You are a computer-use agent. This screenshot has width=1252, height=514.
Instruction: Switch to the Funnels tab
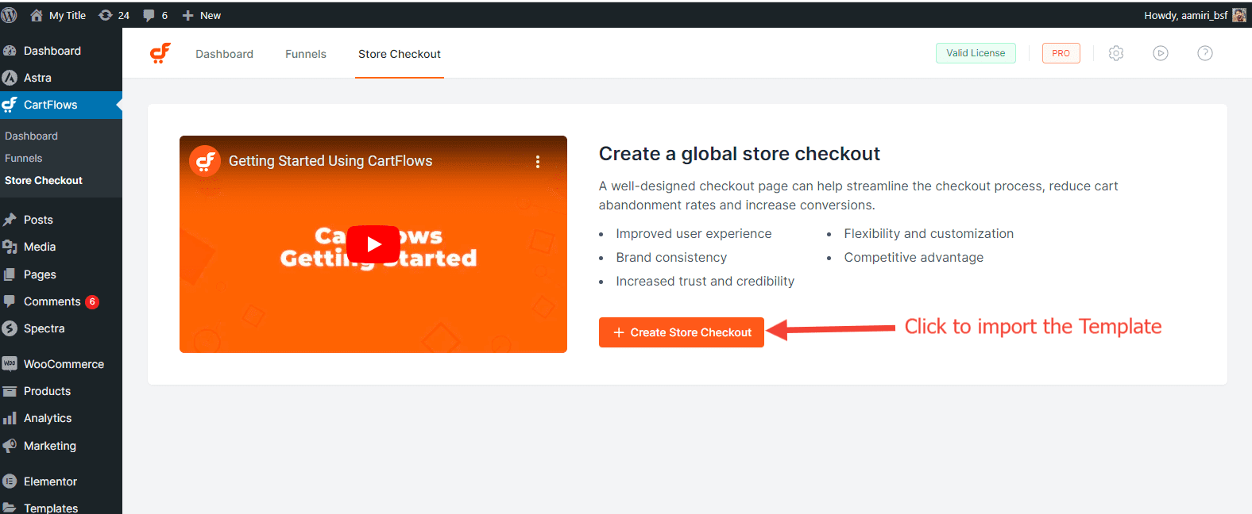[306, 54]
